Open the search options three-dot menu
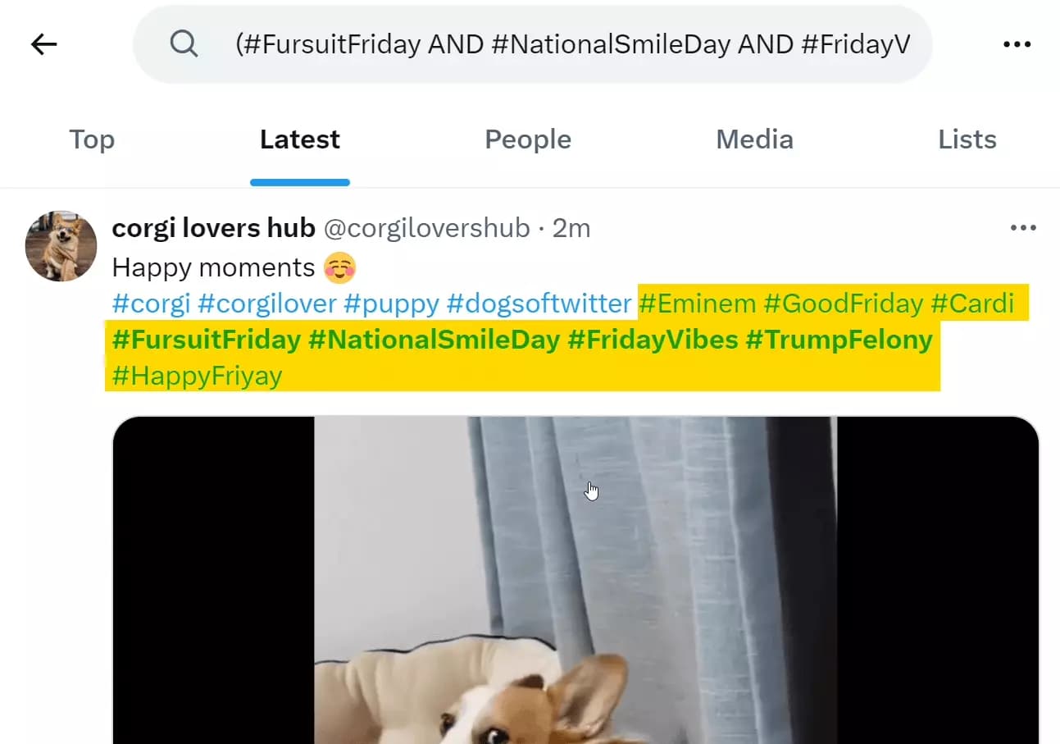The height and width of the screenshot is (744, 1060). (1017, 43)
